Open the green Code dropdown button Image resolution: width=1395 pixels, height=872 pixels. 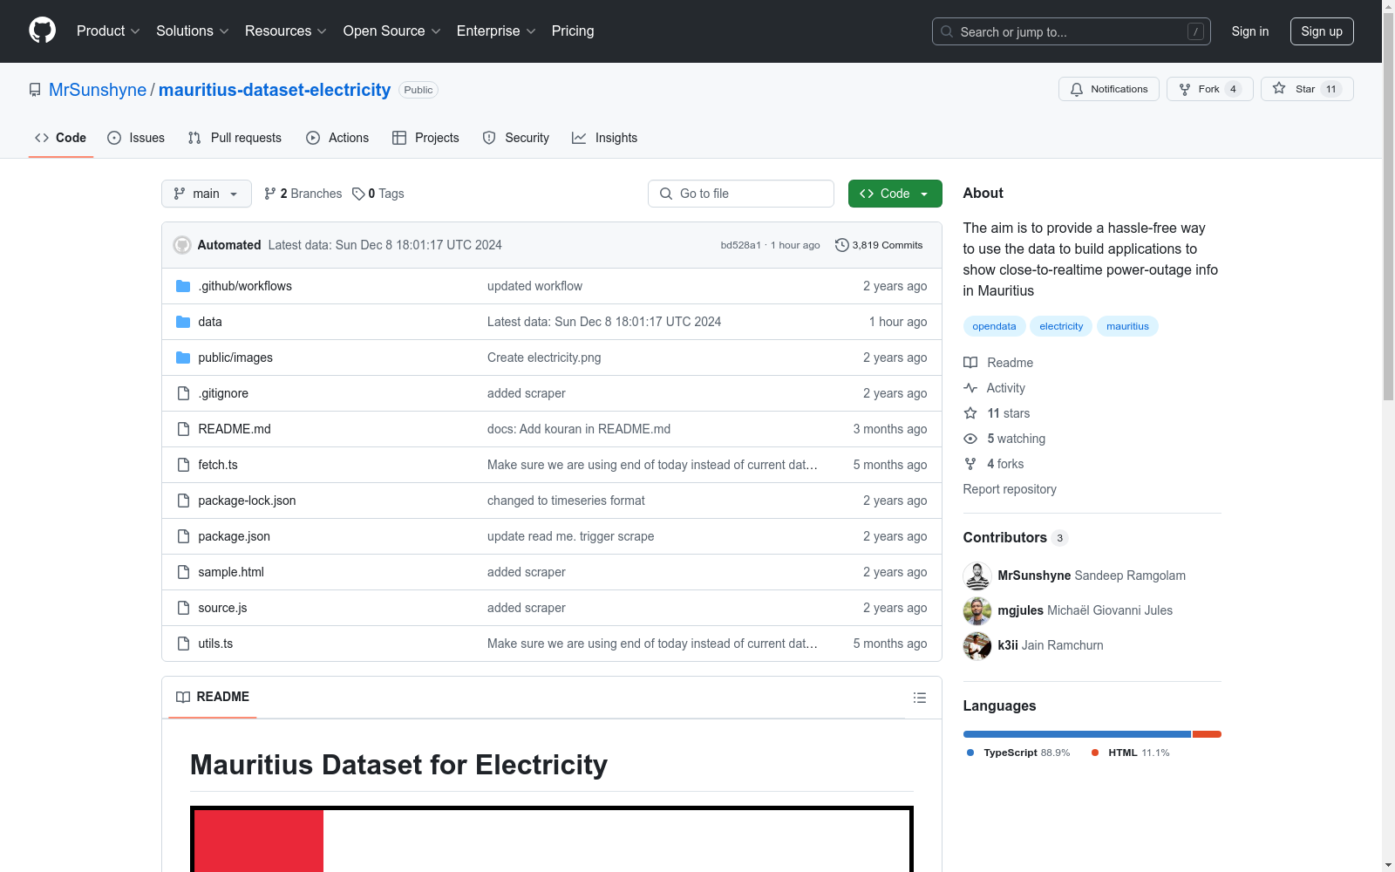coord(895,194)
